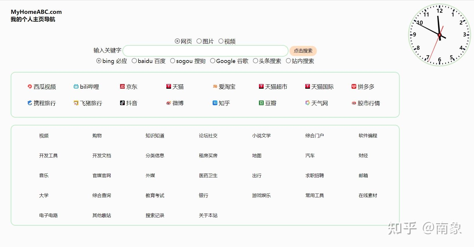Image resolution: width=474 pixels, height=247 pixels.
Task: Open the 西瓜视频 site icon
Action: pos(30,86)
